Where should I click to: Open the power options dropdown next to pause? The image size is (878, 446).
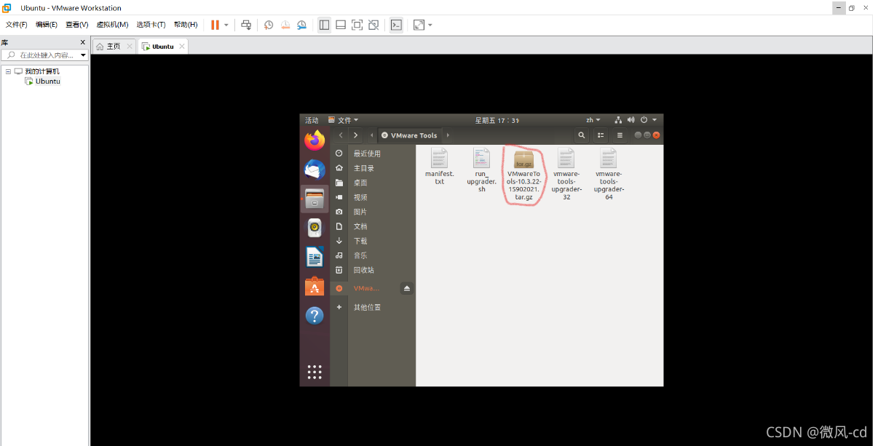226,25
